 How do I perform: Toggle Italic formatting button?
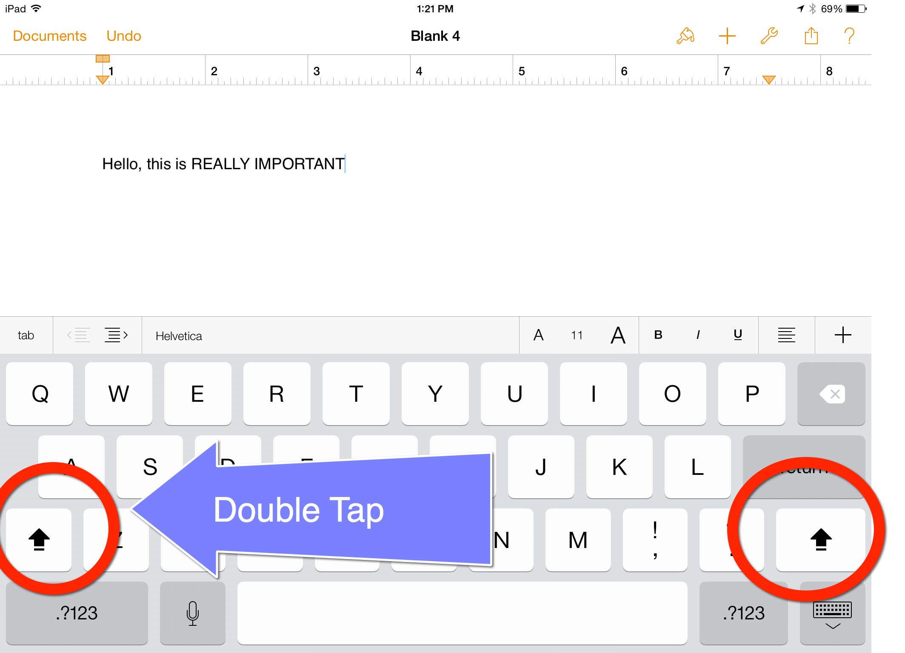(698, 335)
